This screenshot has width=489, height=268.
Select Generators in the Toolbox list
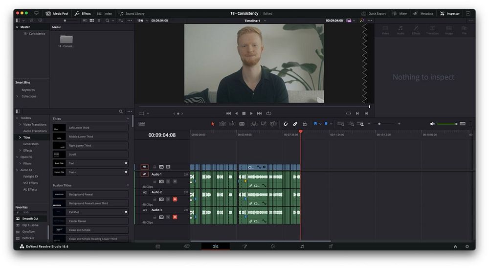31,144
